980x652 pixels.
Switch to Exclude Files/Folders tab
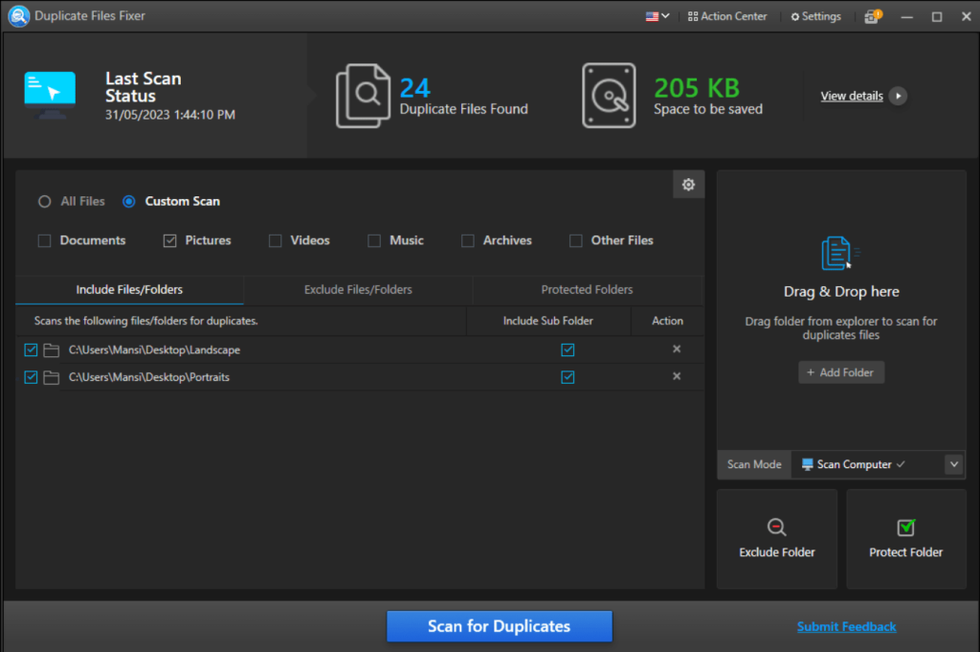coord(358,289)
